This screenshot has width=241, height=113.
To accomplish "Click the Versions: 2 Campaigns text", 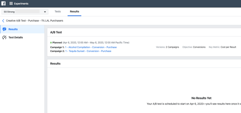I will pos(167,47).
